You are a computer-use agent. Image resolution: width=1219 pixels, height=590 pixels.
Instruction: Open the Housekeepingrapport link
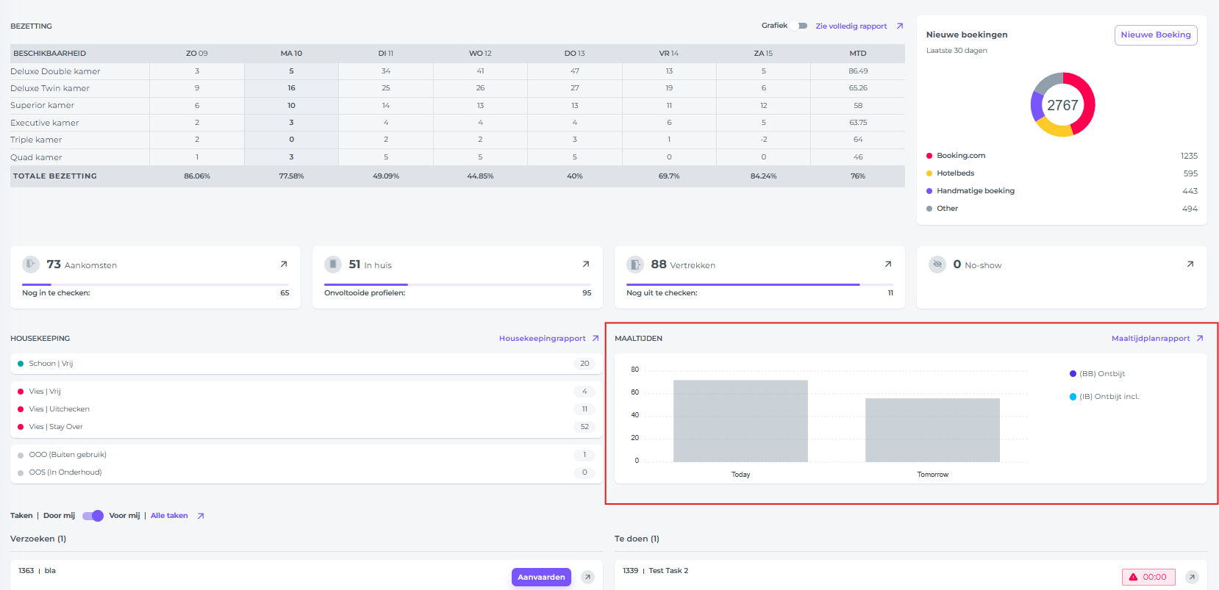click(542, 339)
